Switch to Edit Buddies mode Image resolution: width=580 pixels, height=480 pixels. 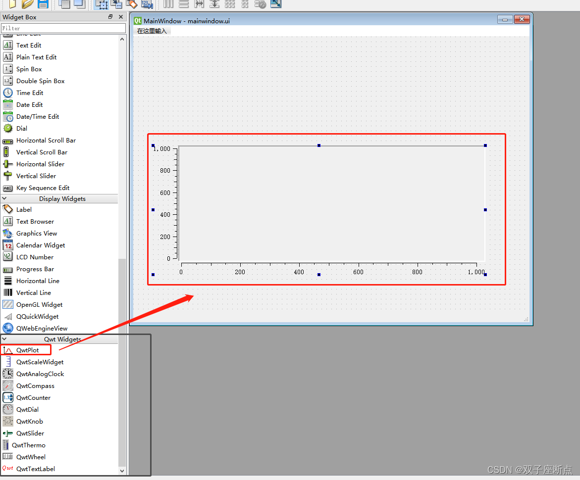tap(132, 4)
